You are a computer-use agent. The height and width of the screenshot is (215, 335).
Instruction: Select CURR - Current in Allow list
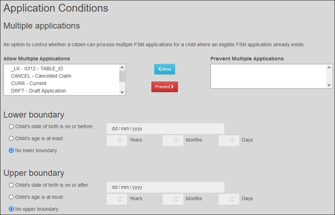tap(28, 83)
